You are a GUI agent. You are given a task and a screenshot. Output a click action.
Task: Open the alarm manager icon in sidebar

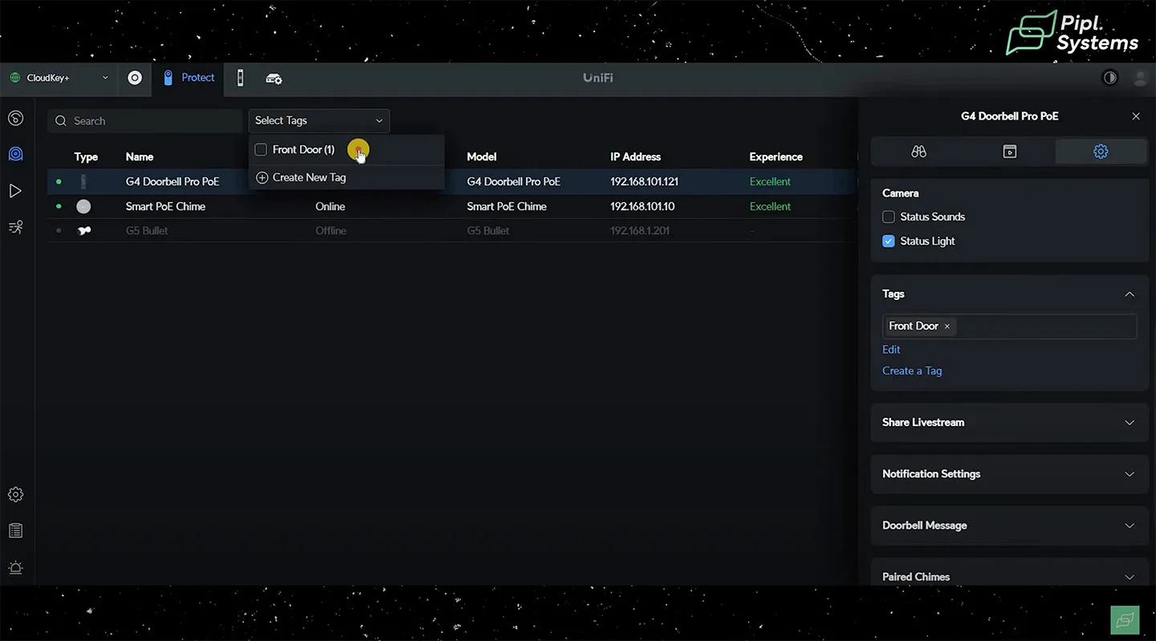[x=15, y=568]
